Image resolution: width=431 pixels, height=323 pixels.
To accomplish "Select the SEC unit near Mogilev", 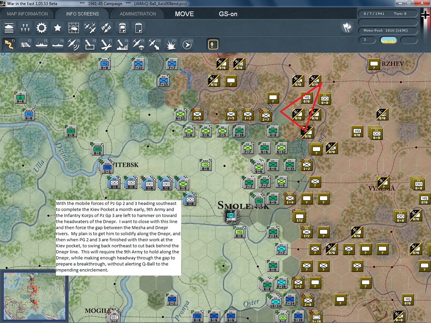I will (114, 317).
